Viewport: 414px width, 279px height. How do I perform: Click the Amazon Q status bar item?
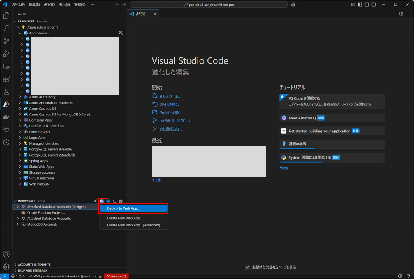pyautogui.click(x=116, y=276)
